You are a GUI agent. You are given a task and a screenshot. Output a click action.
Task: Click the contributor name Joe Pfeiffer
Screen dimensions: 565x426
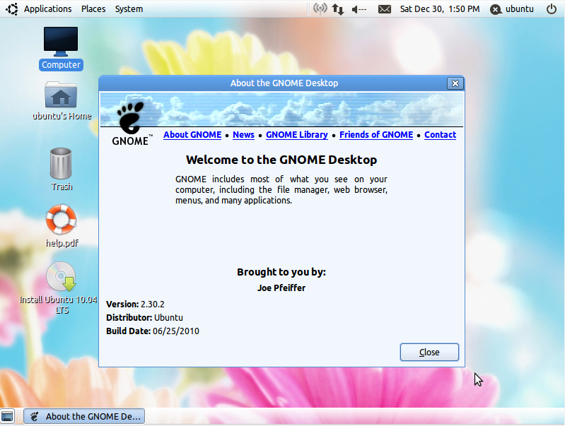click(x=281, y=288)
